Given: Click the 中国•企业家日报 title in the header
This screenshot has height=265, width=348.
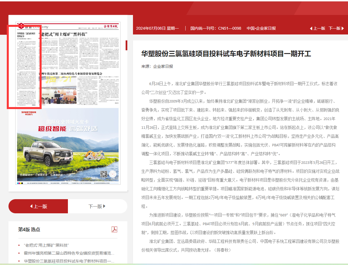Looking at the screenshot, I should click(x=261, y=28).
